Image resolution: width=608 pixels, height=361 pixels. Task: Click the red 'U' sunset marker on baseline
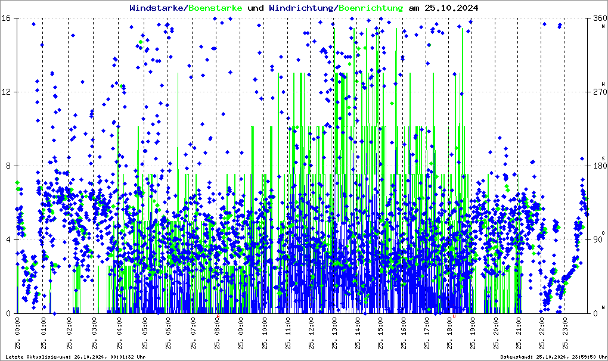tap(454, 316)
